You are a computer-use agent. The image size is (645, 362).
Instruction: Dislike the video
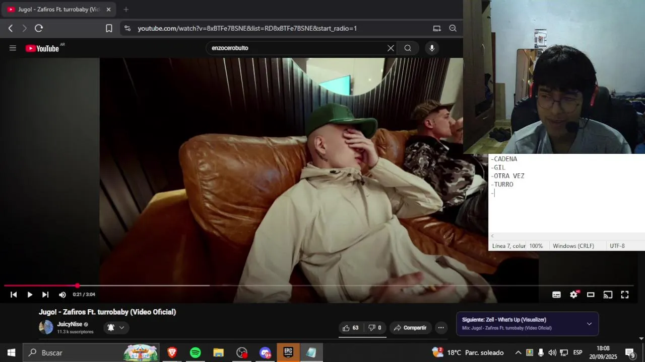click(x=375, y=328)
